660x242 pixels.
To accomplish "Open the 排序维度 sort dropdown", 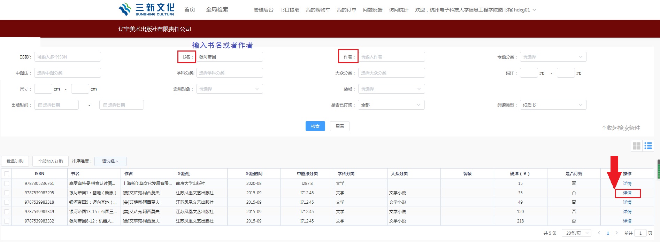I will click(110, 161).
